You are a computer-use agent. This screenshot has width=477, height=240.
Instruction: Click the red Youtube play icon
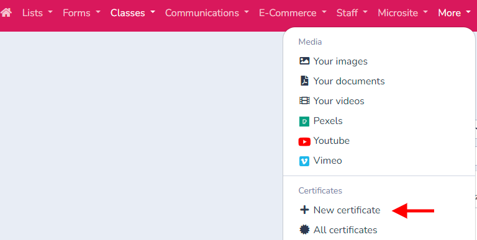304,141
